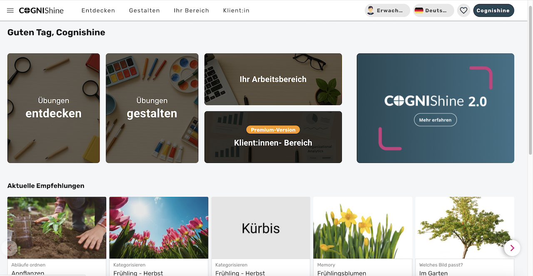Go to next recommendations with arrow

(x=512, y=248)
